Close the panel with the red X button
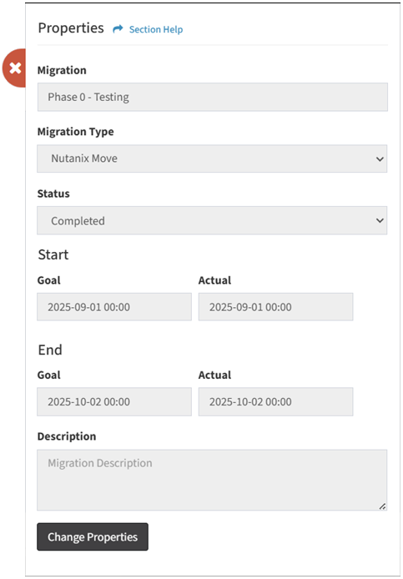403x579 pixels. pyautogui.click(x=15, y=68)
